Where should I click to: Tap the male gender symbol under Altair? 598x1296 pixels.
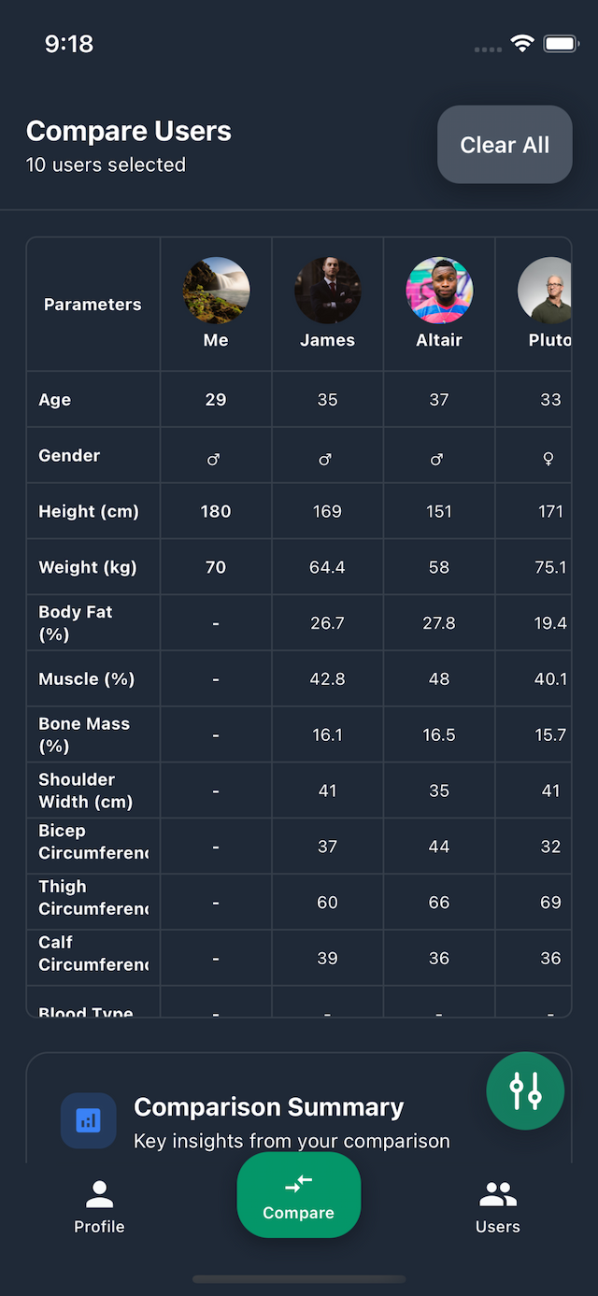click(x=437, y=459)
